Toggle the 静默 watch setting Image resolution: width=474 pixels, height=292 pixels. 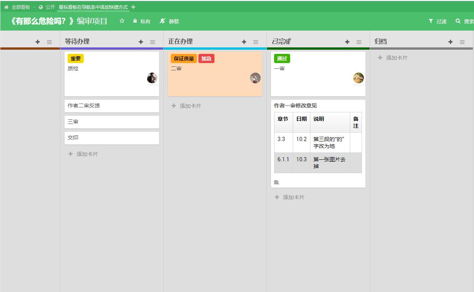pos(174,21)
